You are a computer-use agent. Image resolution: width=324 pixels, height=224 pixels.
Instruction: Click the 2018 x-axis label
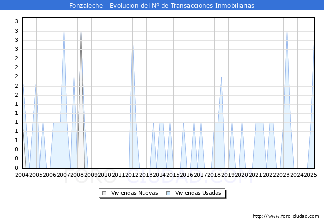click(x=214, y=175)
